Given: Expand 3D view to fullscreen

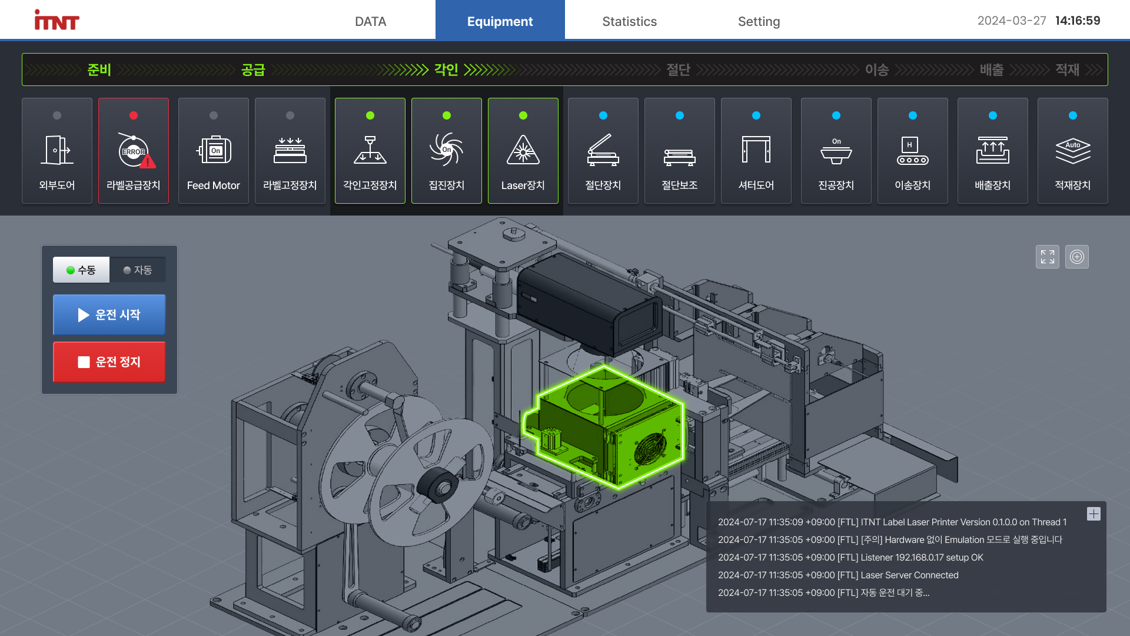Looking at the screenshot, I should point(1048,257).
